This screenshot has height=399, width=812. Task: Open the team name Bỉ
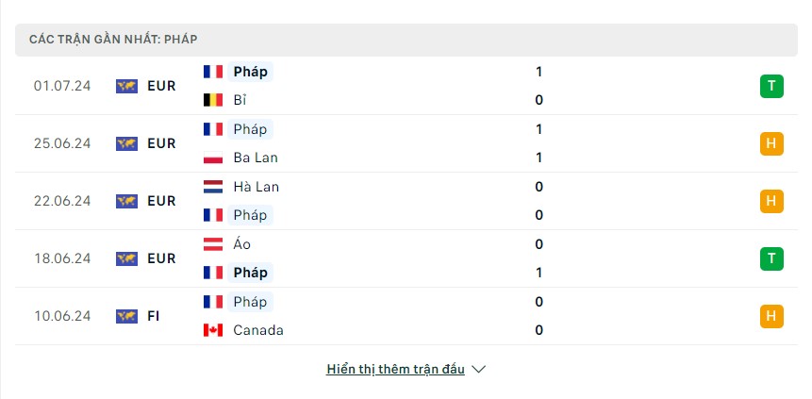click(x=240, y=100)
